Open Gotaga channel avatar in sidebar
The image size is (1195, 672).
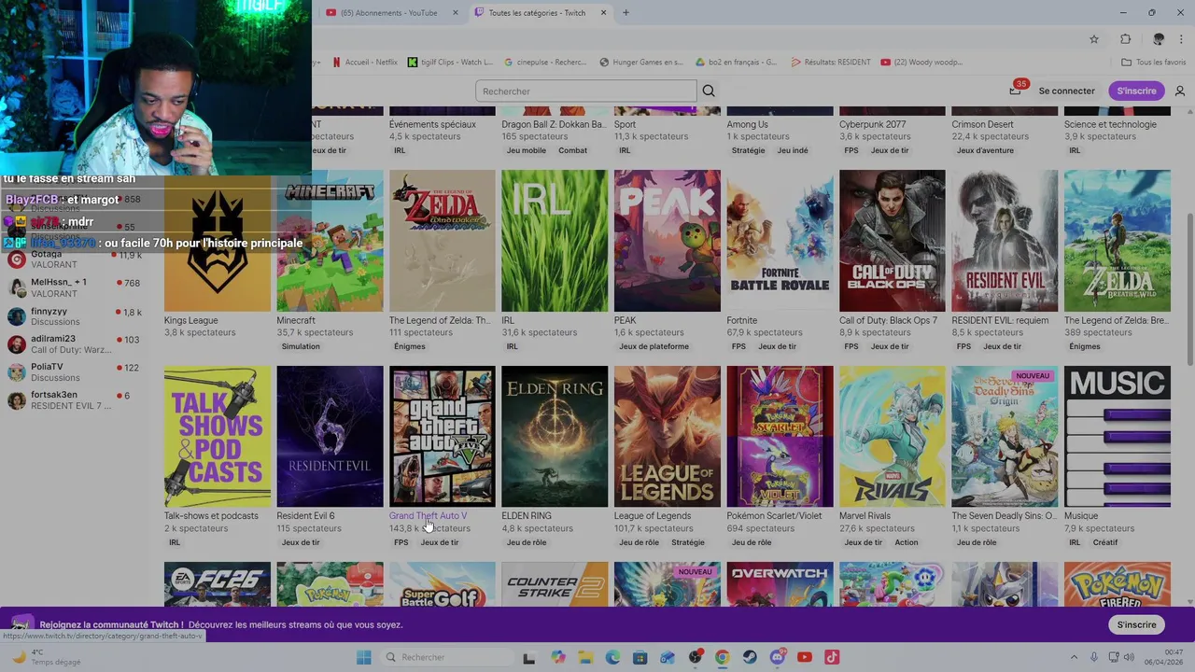tap(16, 259)
